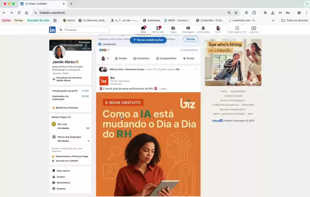Click the LinkedIn logo home icon
The height and width of the screenshot is (197, 310).
tap(52, 30)
